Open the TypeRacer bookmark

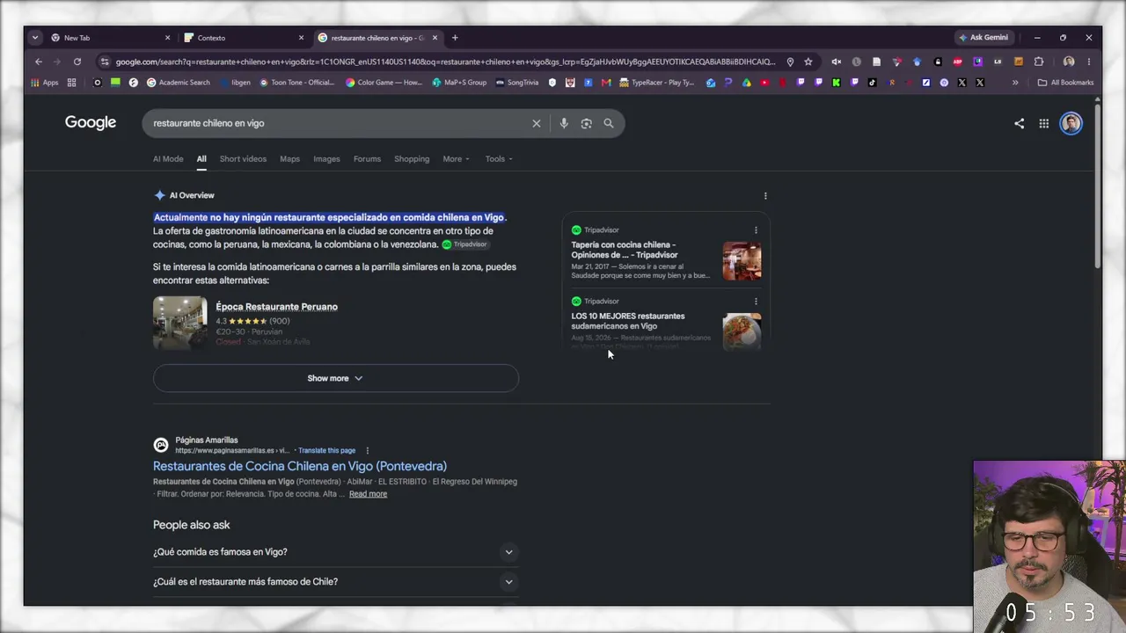[657, 83]
